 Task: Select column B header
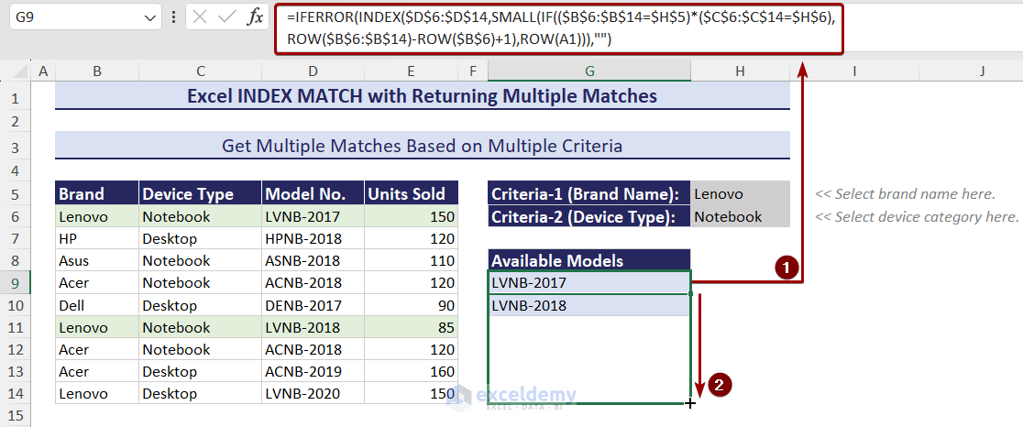coord(97,71)
